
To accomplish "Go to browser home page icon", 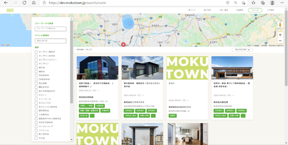I will click(x=33, y=3).
